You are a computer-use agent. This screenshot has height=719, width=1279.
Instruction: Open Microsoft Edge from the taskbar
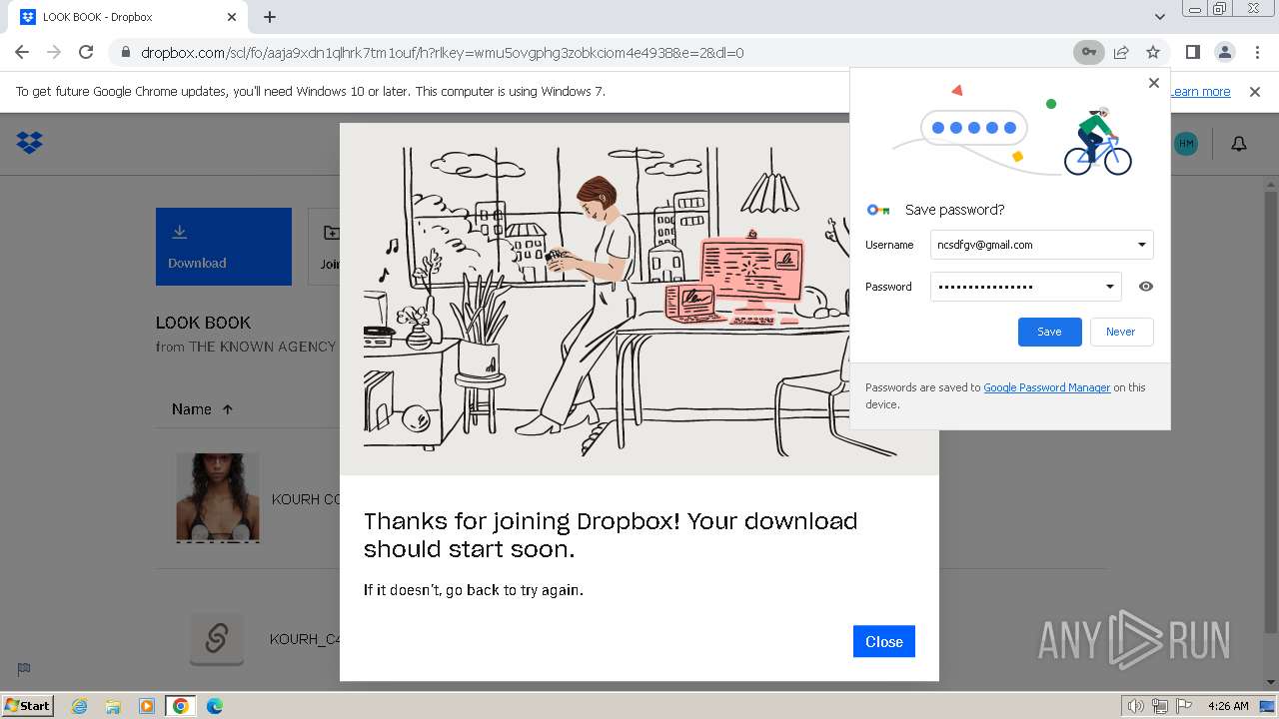pyautogui.click(x=215, y=706)
